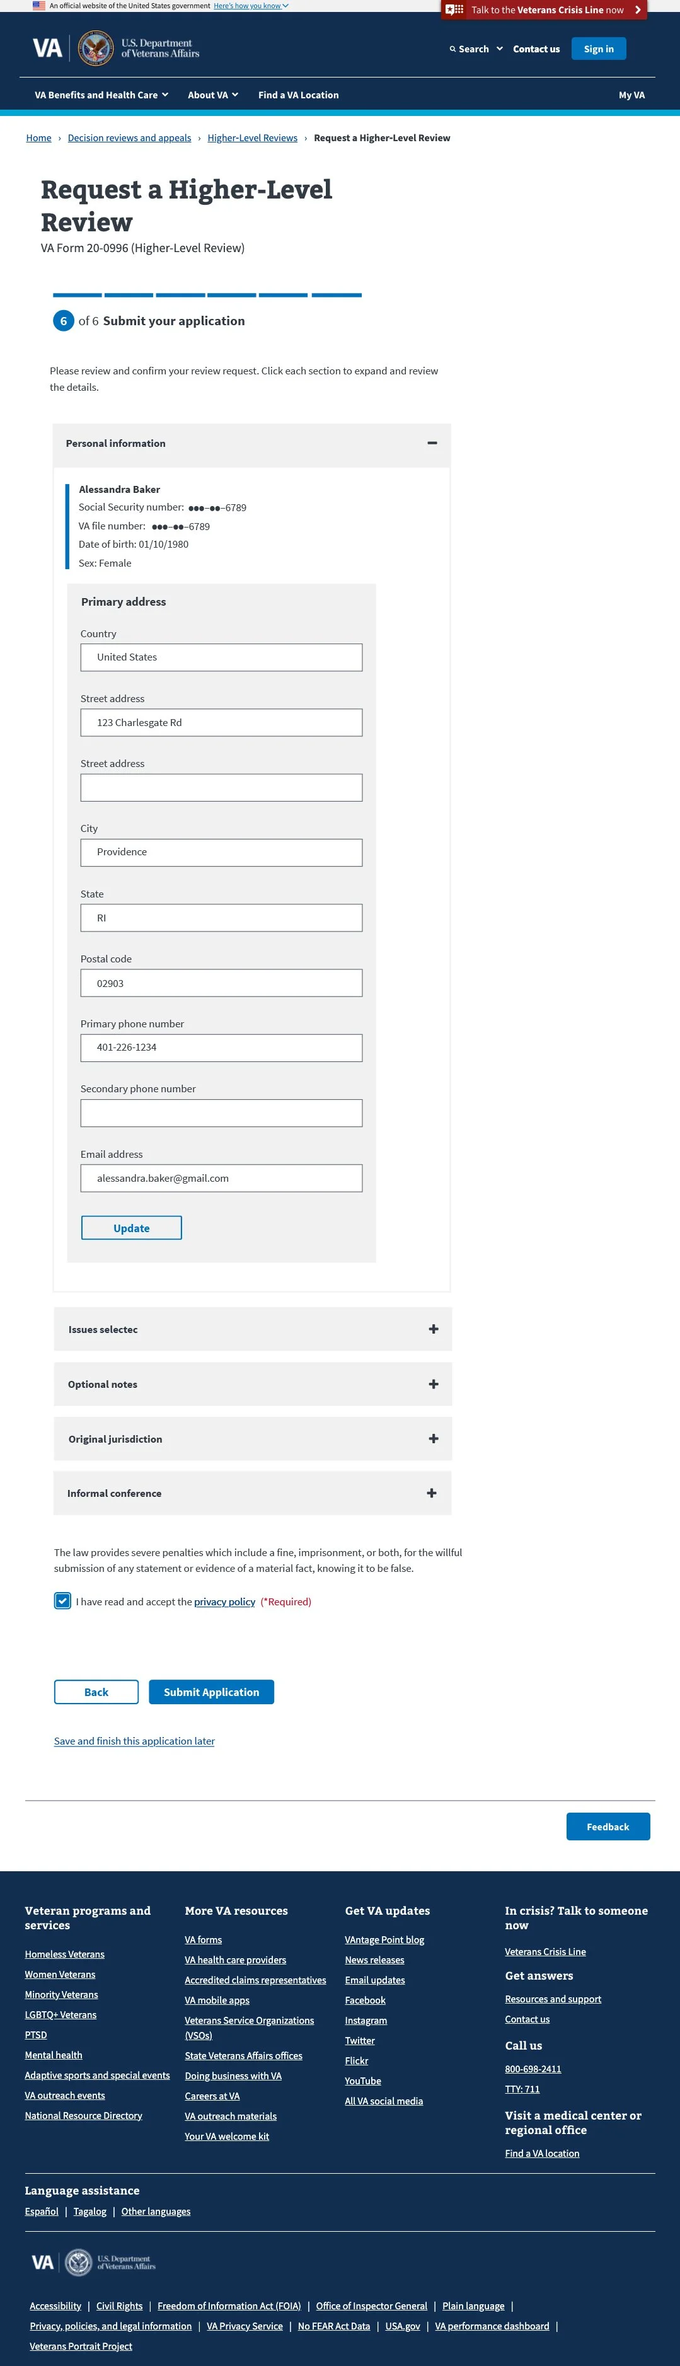Screen dimensions: 680x2366
Task: Open My VA in navigation bar
Action: pos(631,96)
